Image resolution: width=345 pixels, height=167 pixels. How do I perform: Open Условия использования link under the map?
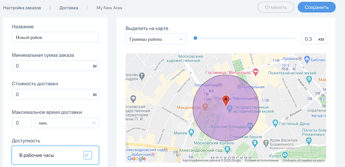tap(261, 160)
